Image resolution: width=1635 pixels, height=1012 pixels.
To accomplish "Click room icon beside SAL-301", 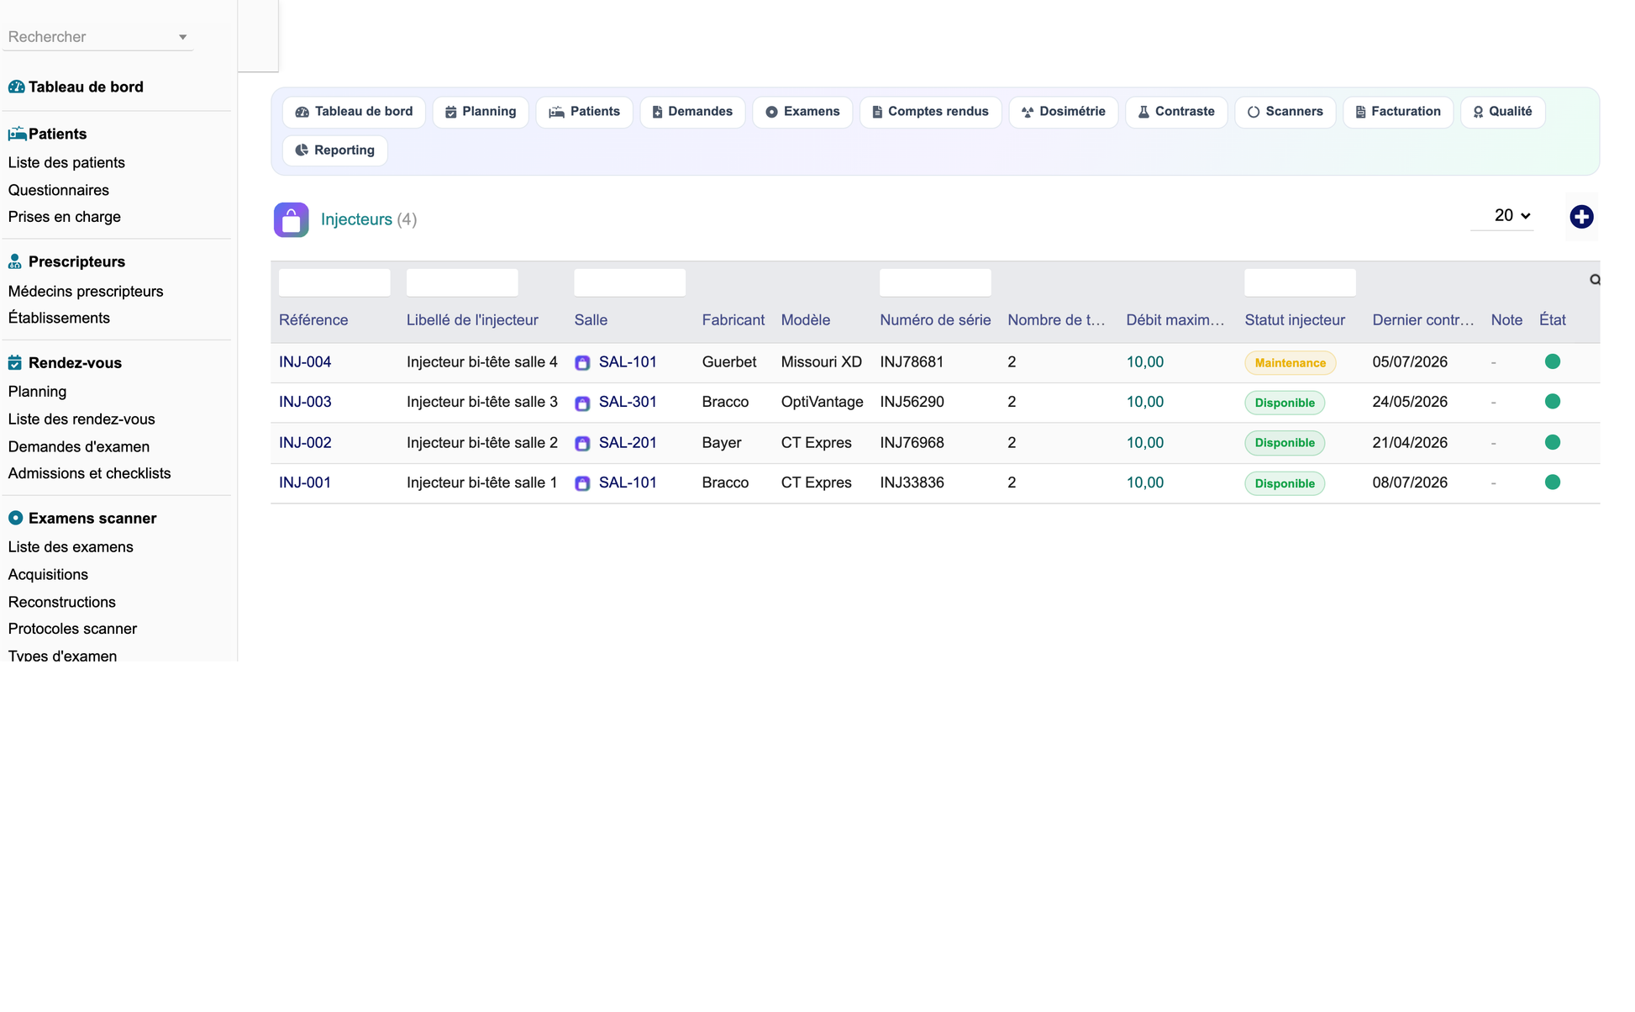I will [x=582, y=403].
